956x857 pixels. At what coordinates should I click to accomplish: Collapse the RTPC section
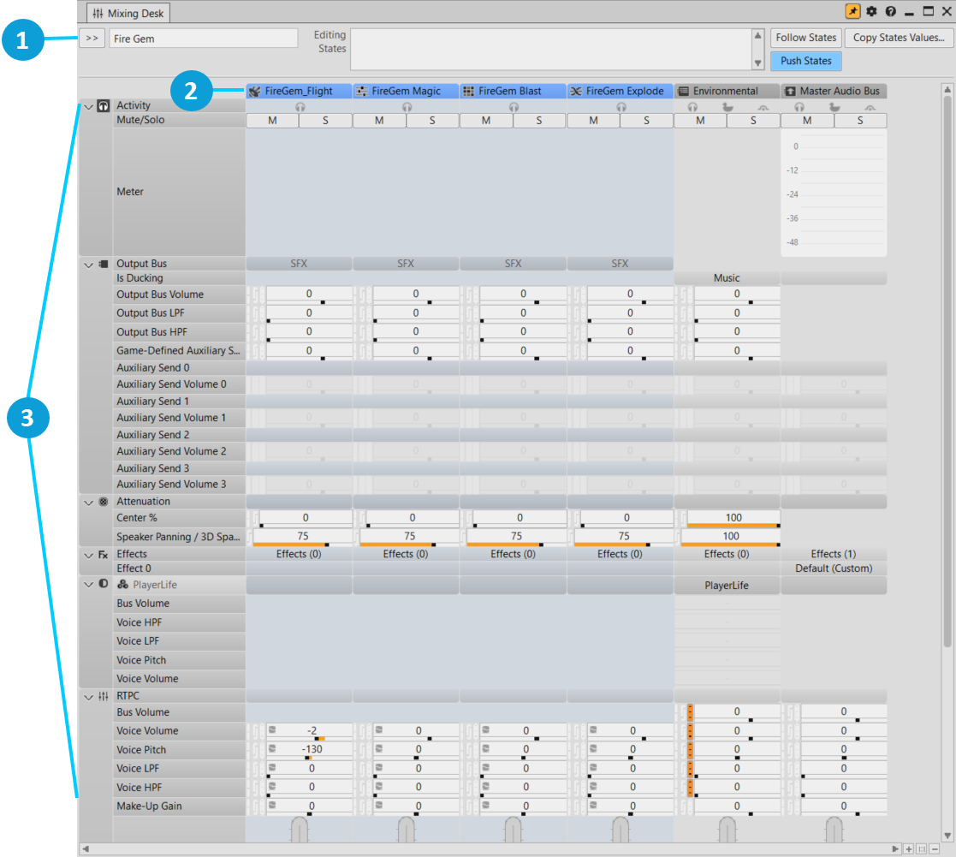88,697
